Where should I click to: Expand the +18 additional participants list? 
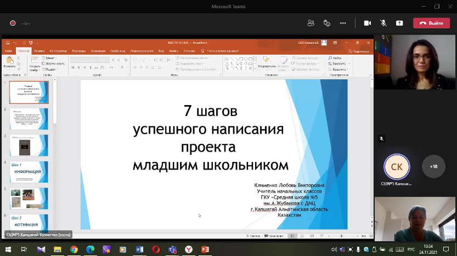coord(433,166)
